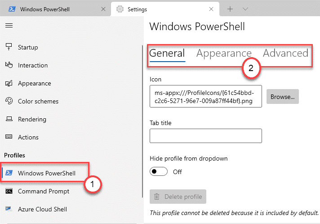Click the Color schemes palette icon
Viewport: 320px width, 224px height.
[x=9, y=101]
